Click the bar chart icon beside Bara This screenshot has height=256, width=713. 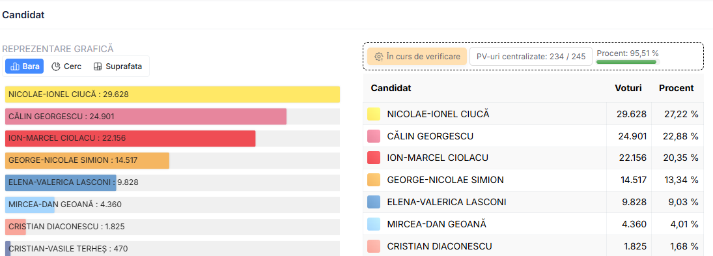[x=15, y=66]
